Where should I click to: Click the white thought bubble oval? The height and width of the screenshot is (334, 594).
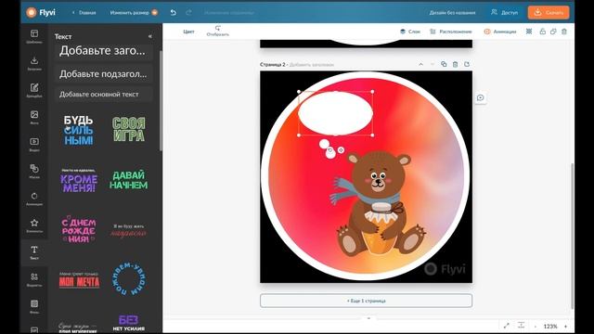pos(336,113)
